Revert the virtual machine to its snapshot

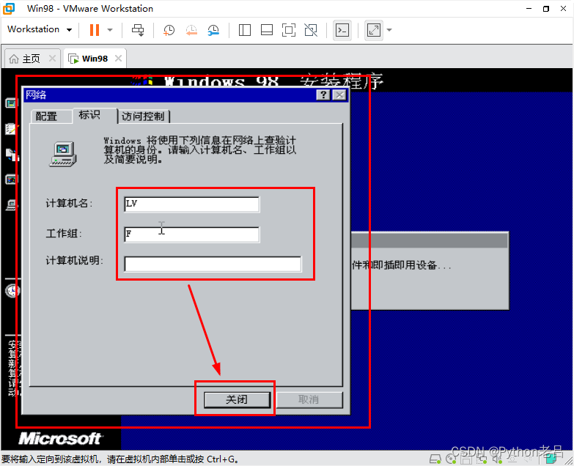point(191,30)
